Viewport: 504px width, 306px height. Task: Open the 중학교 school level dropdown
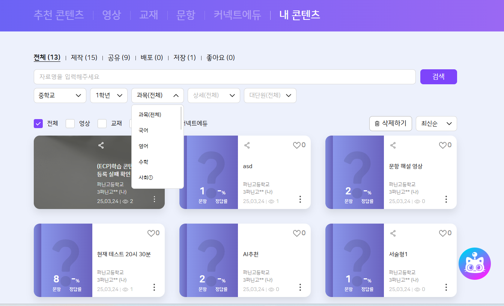pyautogui.click(x=60, y=96)
